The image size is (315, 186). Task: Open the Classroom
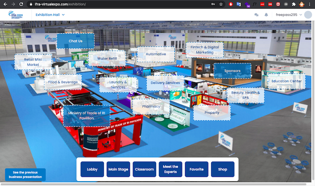pos(145,169)
